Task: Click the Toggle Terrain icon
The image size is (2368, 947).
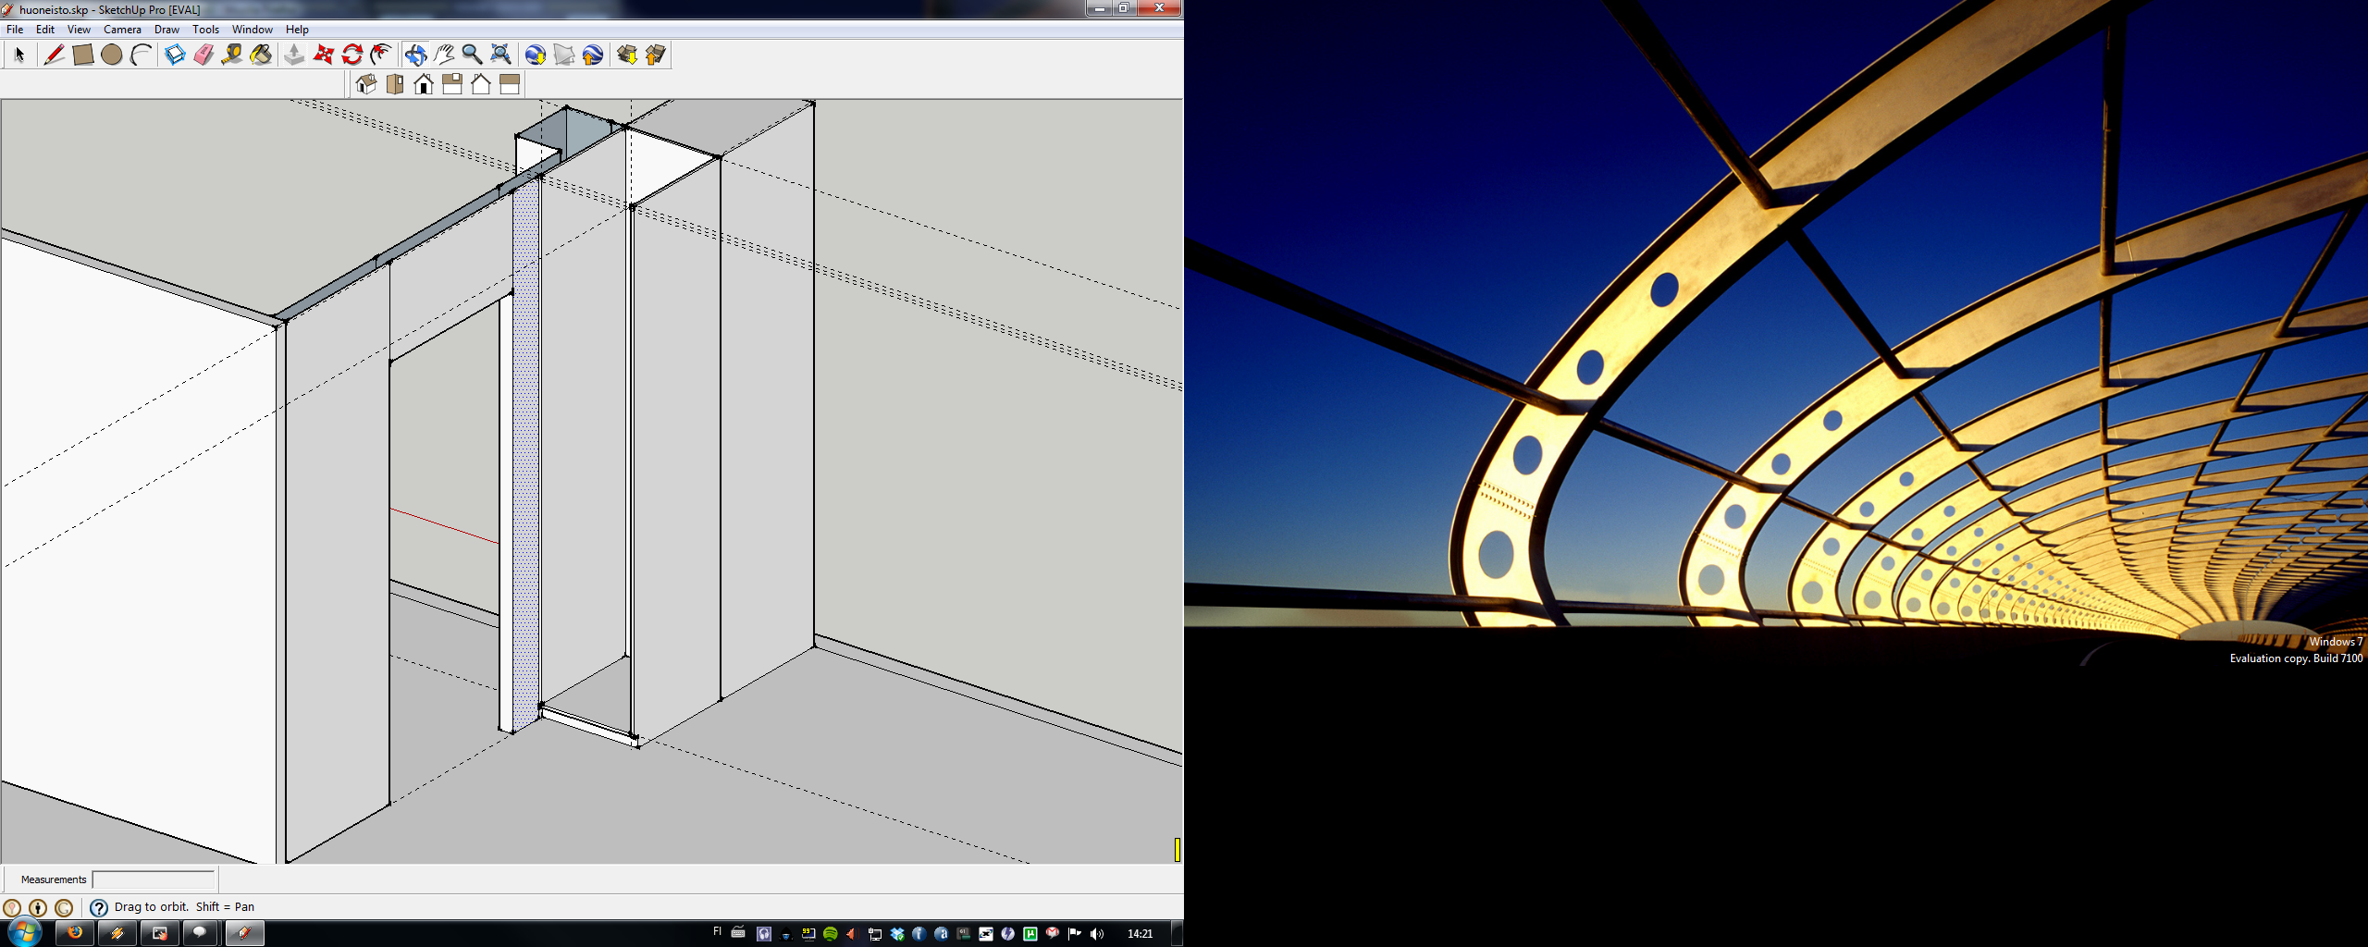Action: coord(564,55)
